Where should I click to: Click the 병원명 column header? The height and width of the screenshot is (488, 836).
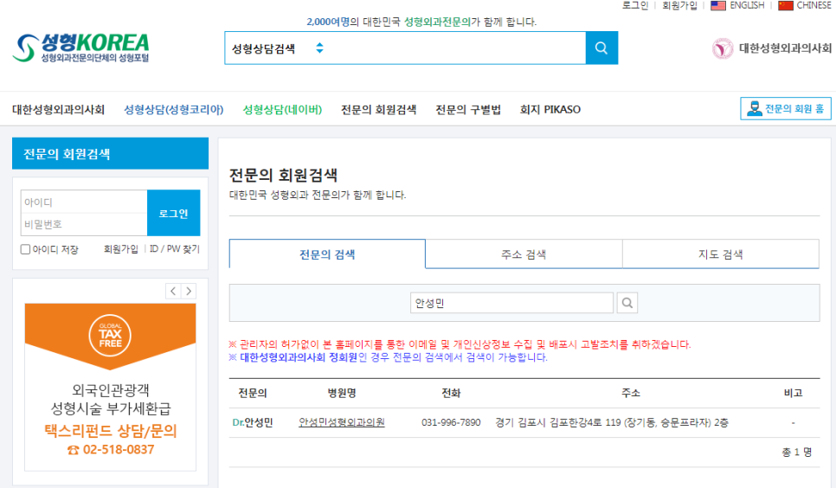pos(342,393)
